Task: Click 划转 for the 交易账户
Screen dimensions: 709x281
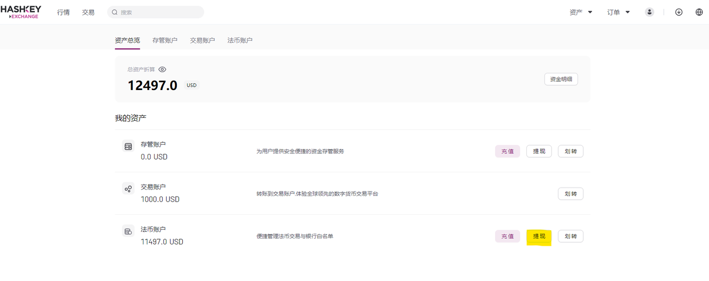Action: (571, 194)
